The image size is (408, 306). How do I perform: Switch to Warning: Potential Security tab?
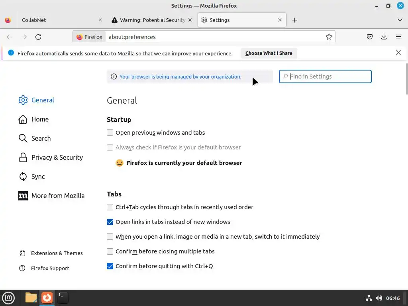tap(152, 20)
